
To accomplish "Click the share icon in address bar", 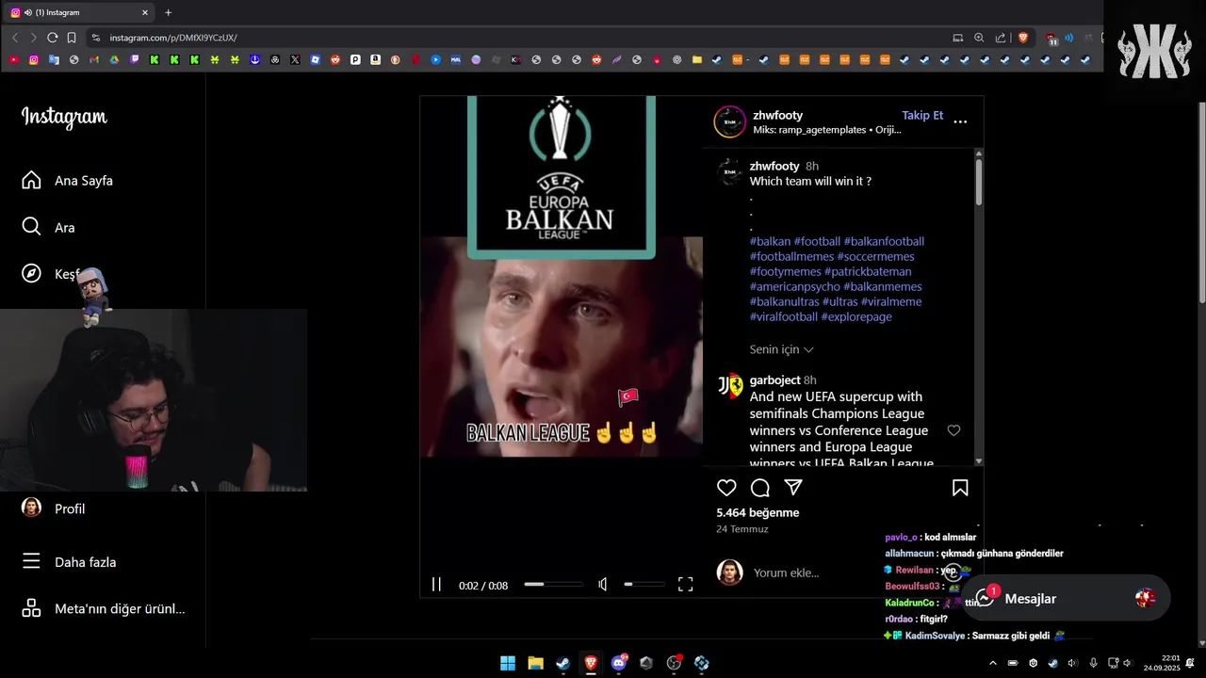I will coord(1001,38).
